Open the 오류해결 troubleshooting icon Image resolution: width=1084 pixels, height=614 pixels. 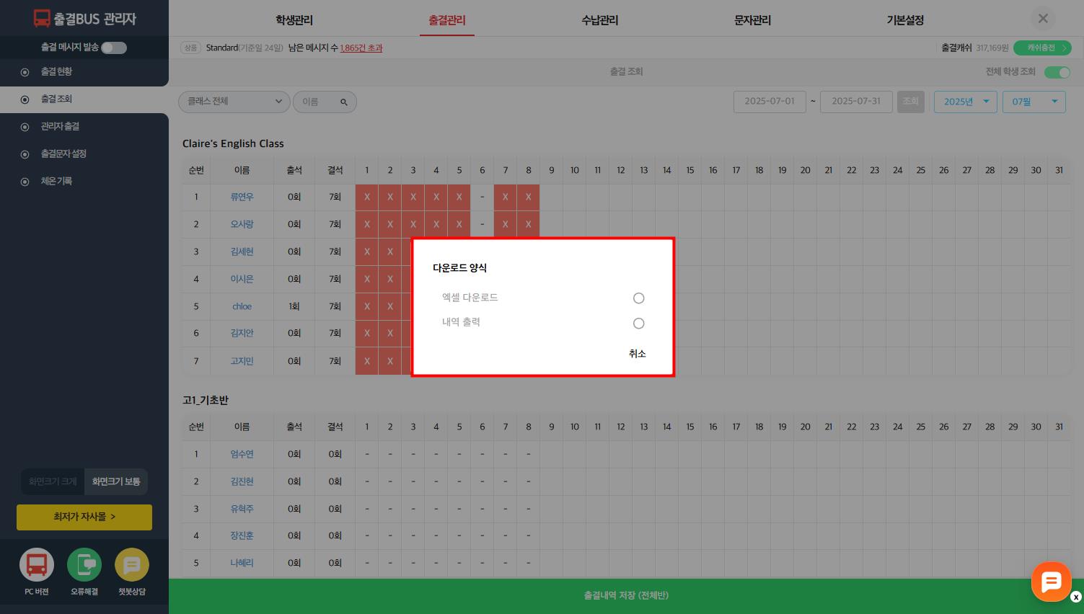coord(84,565)
